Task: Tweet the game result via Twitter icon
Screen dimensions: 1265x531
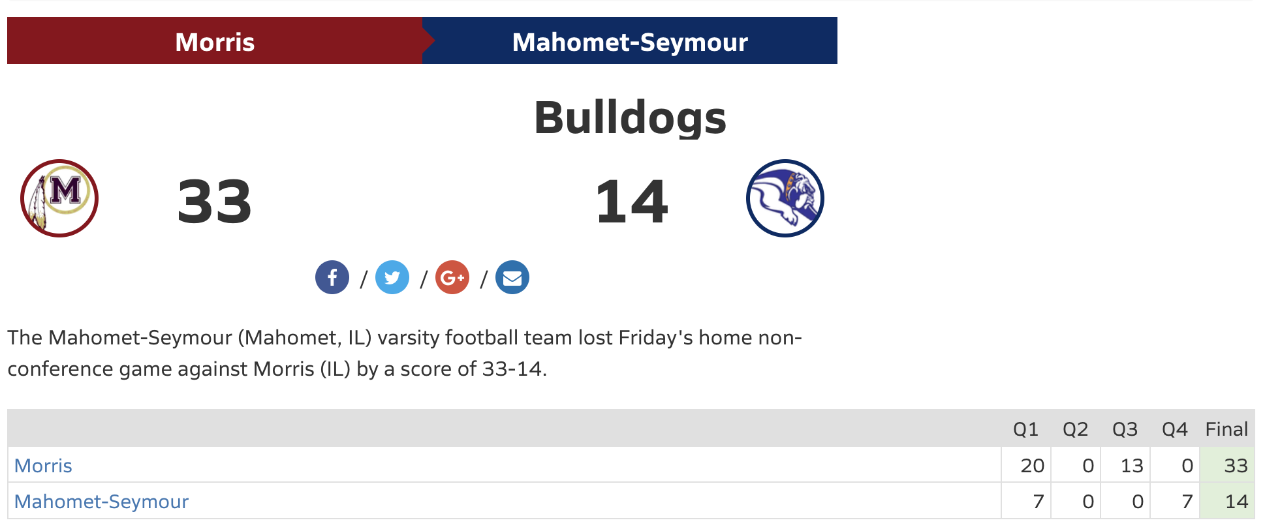Action: [392, 277]
